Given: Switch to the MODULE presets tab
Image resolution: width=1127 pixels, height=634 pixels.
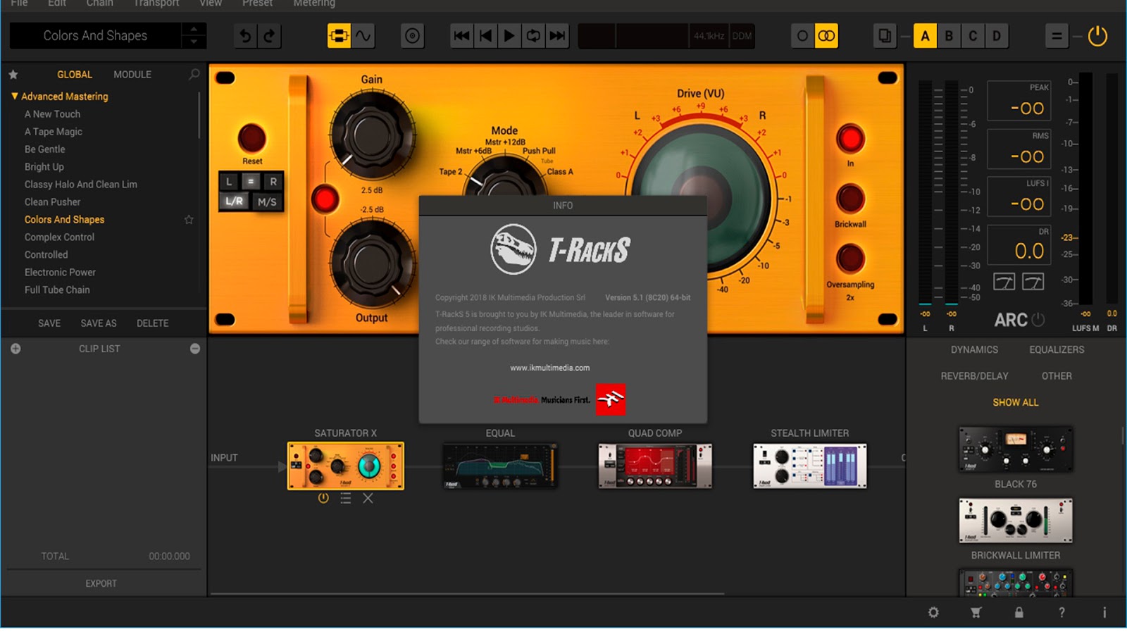Looking at the screenshot, I should tap(132, 74).
